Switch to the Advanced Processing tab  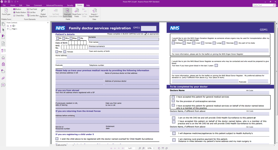coord(54,5)
